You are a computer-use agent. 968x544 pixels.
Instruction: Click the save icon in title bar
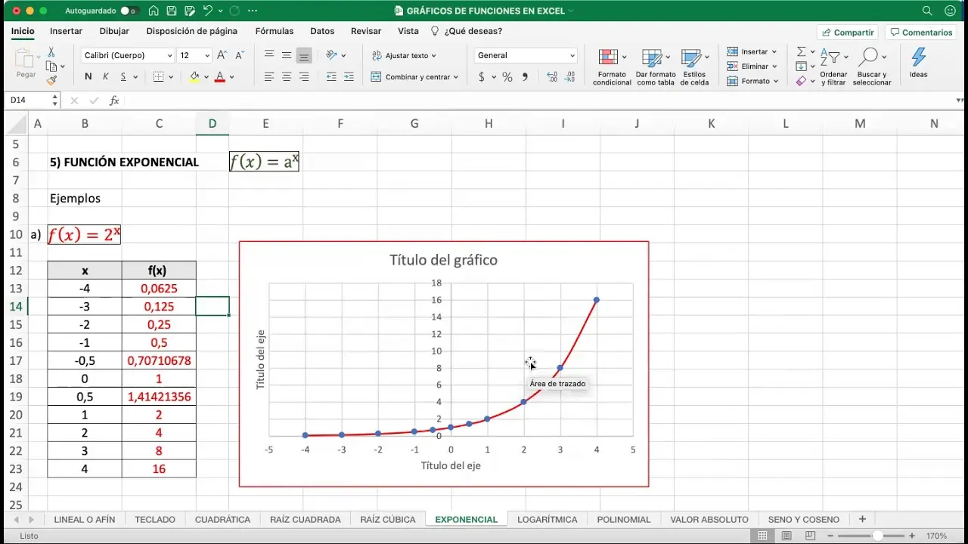pyautogui.click(x=172, y=11)
